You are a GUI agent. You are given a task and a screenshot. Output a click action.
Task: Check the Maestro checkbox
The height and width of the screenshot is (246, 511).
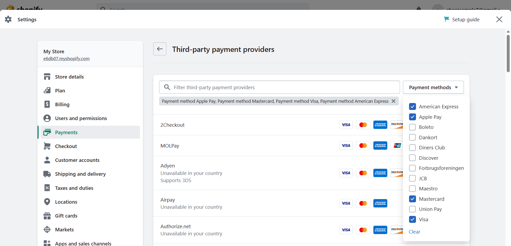tap(412, 188)
